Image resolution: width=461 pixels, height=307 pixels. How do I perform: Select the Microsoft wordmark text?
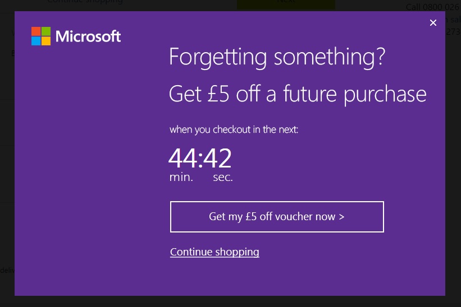pyautogui.click(x=88, y=36)
